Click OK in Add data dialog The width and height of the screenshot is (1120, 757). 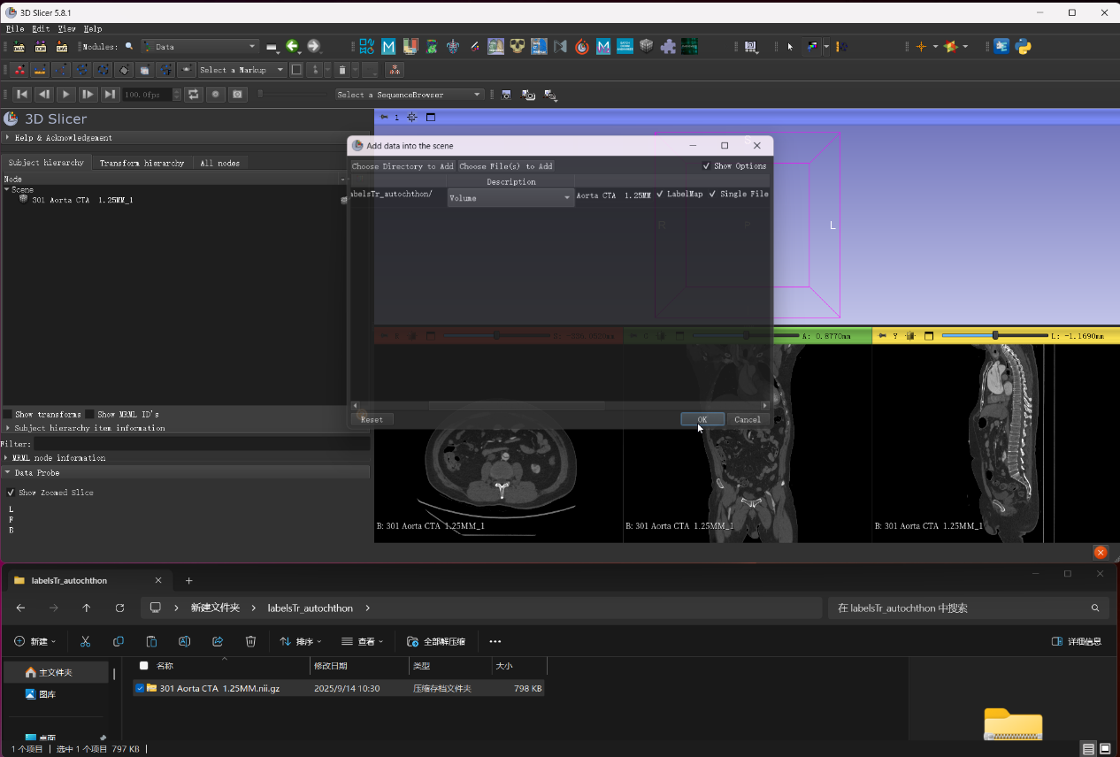tap(702, 419)
